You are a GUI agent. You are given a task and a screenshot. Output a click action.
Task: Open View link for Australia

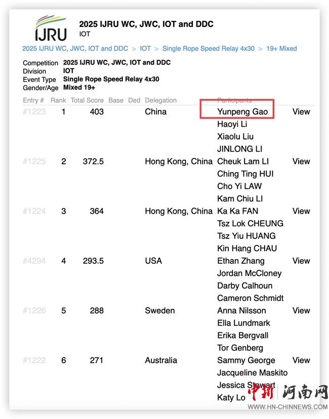coord(301,360)
